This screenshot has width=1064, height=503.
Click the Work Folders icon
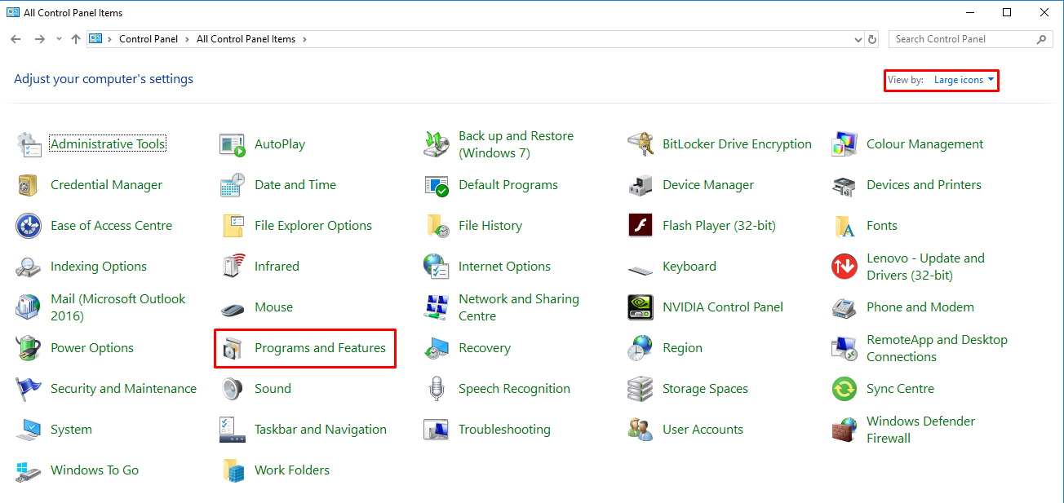233,470
